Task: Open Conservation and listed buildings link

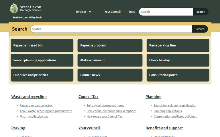Action: pos(175,116)
